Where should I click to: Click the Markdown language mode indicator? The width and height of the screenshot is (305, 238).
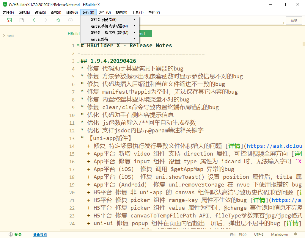279,234
